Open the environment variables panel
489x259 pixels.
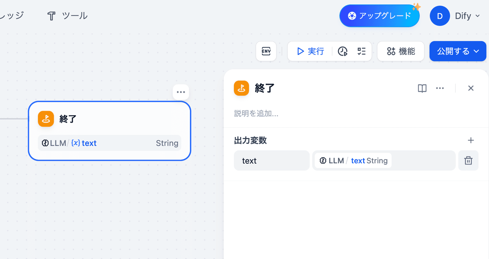pyautogui.click(x=266, y=51)
